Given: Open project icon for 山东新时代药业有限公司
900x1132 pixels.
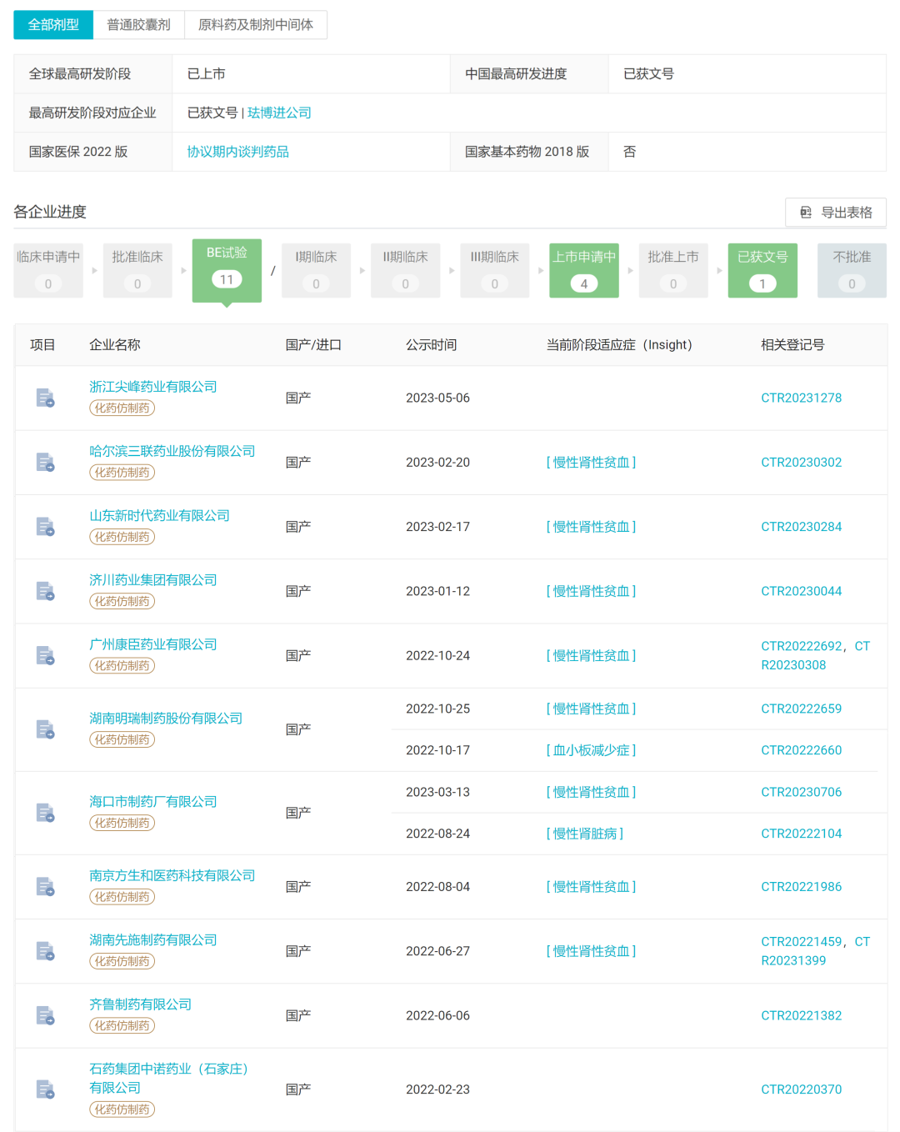Looking at the screenshot, I should pyautogui.click(x=45, y=527).
